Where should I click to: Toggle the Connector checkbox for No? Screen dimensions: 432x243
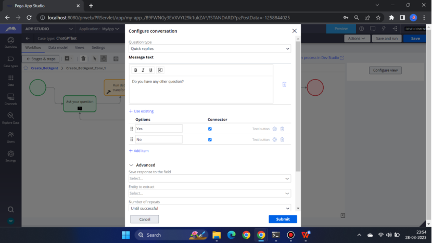click(210, 139)
